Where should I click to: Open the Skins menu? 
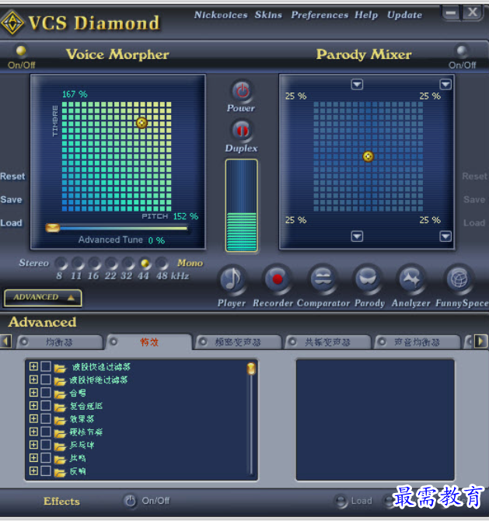[268, 15]
